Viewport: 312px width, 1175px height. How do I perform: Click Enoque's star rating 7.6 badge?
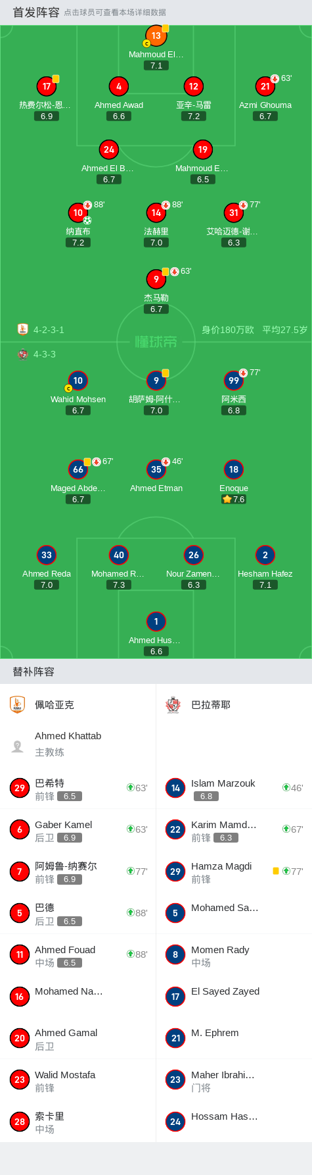234,499
